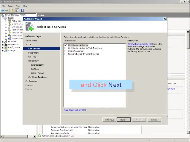Viewport: 190px width, 142px height.
Task: Click the Domain link in Roles pane
Action: coord(171,89)
